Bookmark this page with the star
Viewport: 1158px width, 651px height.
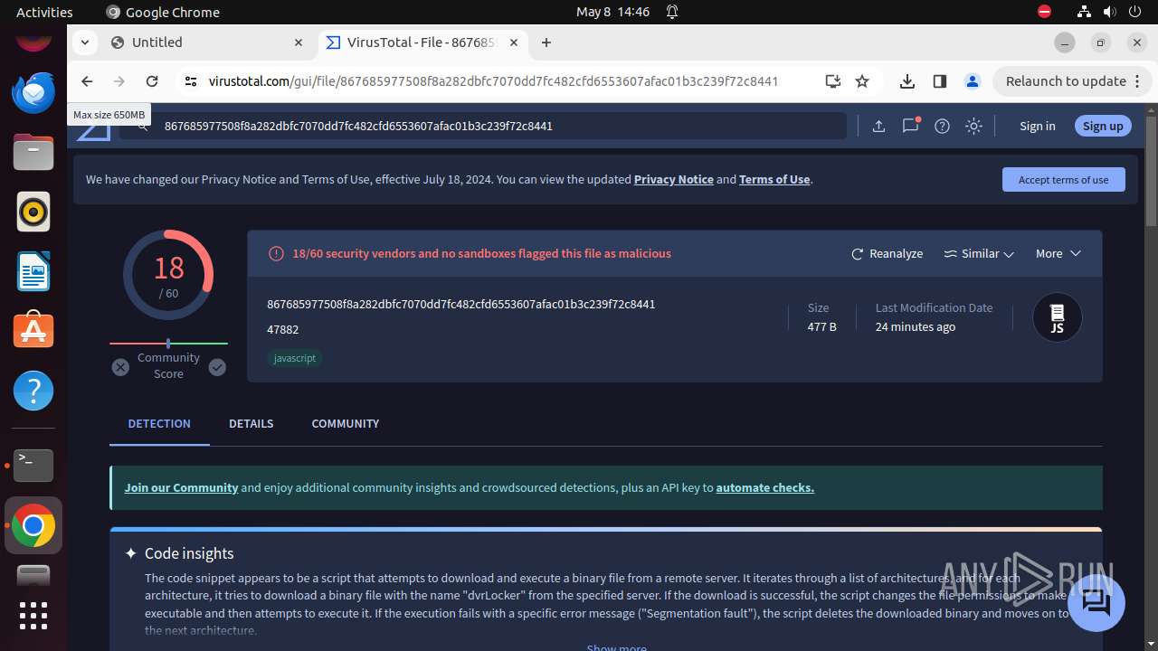pyautogui.click(x=862, y=81)
